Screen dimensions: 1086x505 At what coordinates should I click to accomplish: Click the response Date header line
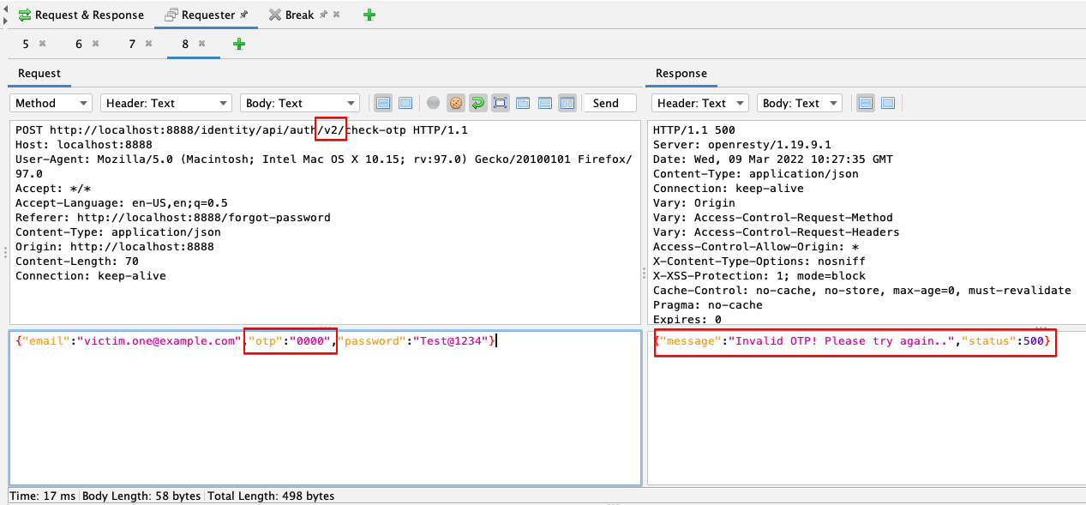(x=772, y=159)
